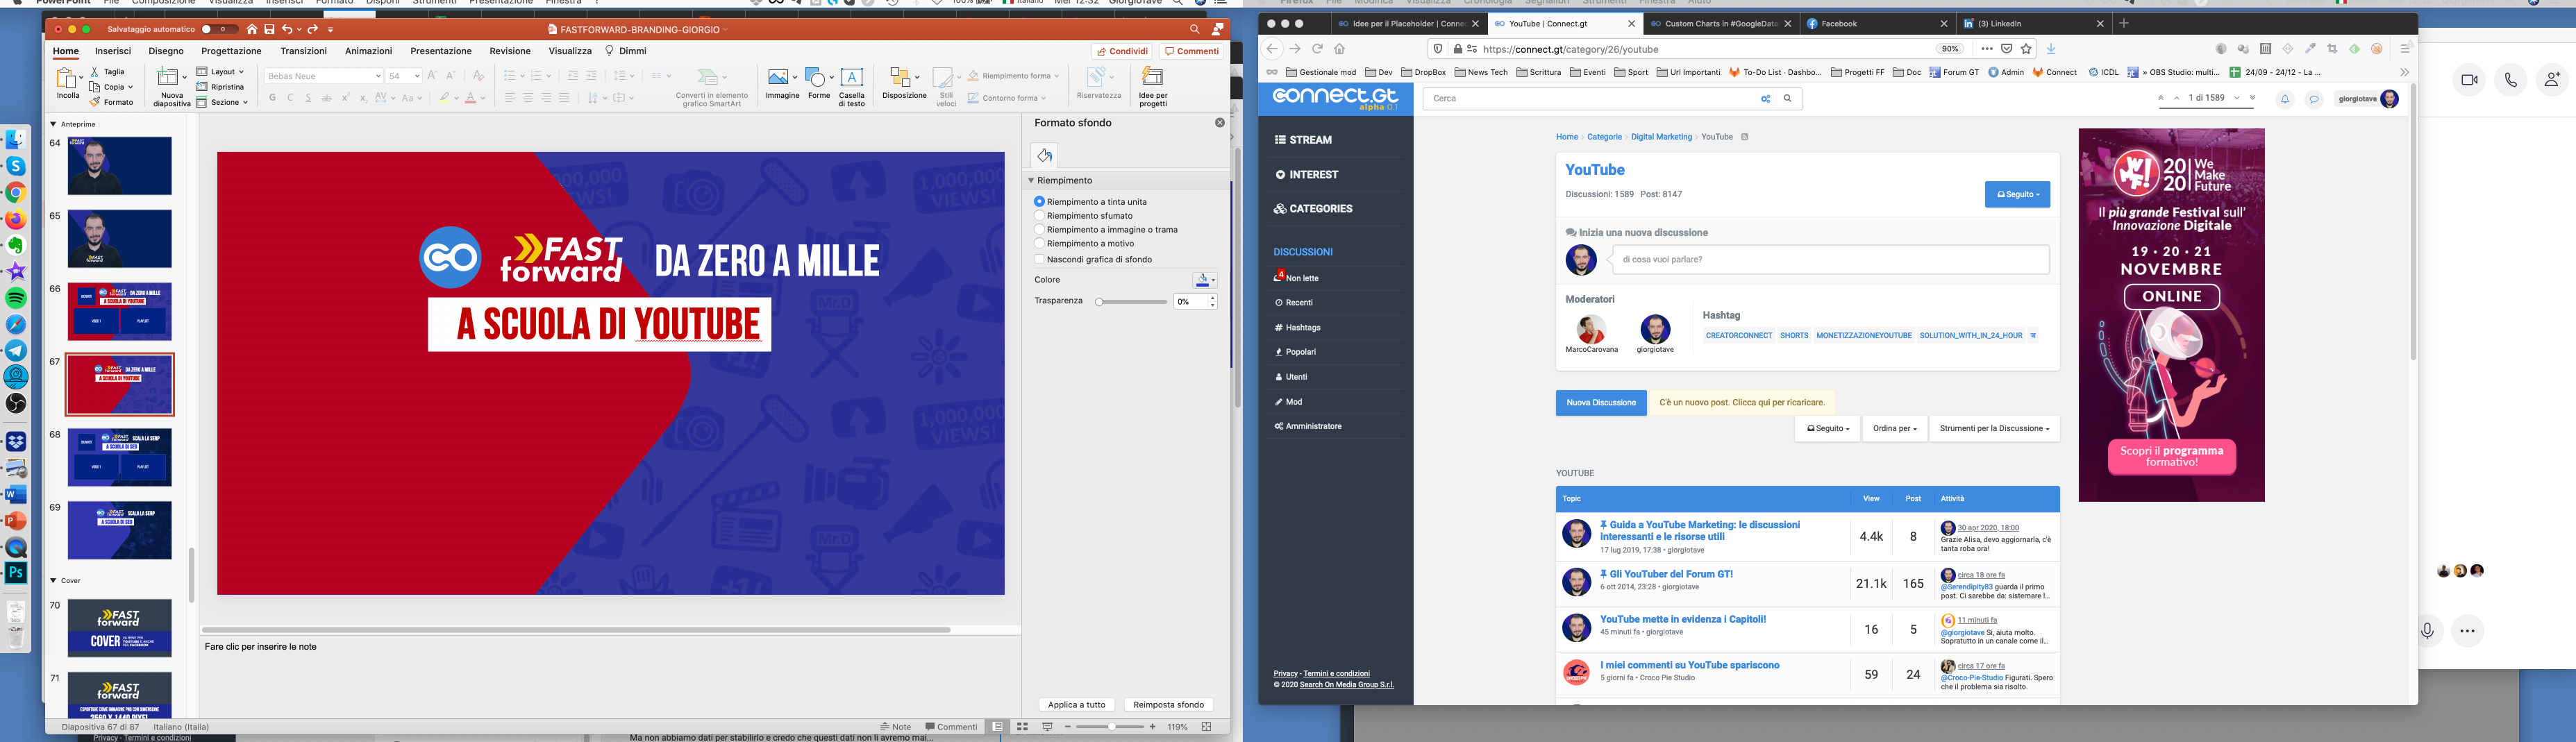The width and height of the screenshot is (2576, 742).
Task: Open the Sezione dropdown
Action: pyautogui.click(x=222, y=102)
